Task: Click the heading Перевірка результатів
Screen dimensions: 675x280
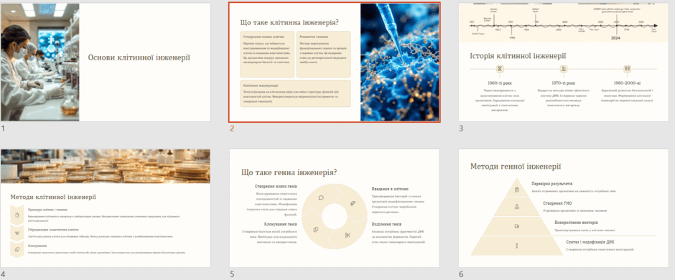Action: click(x=551, y=184)
